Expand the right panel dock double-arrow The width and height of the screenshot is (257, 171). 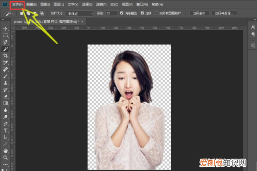tap(255, 19)
